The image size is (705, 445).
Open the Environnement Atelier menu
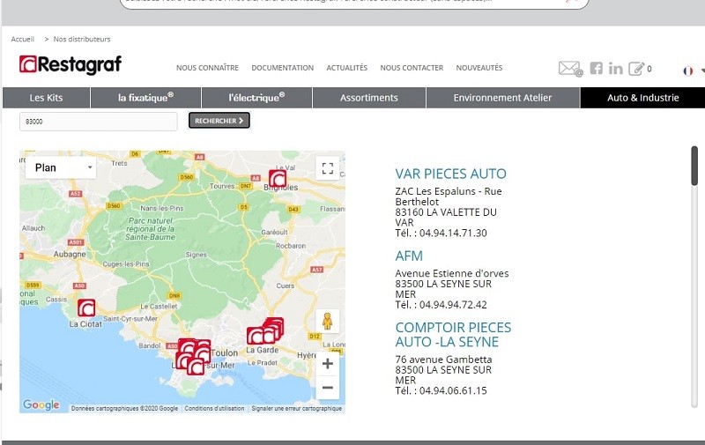(502, 98)
